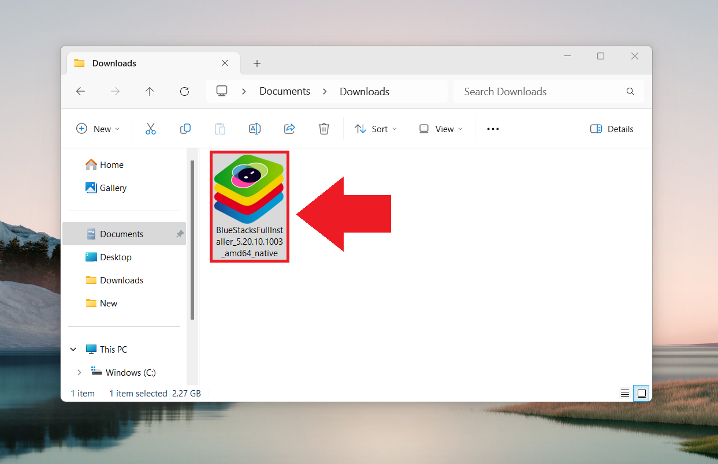Select the BlueStacksFullInstaller file icon

tap(249, 189)
